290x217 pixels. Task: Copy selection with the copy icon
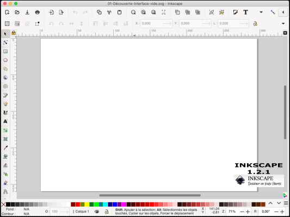[x=99, y=13]
